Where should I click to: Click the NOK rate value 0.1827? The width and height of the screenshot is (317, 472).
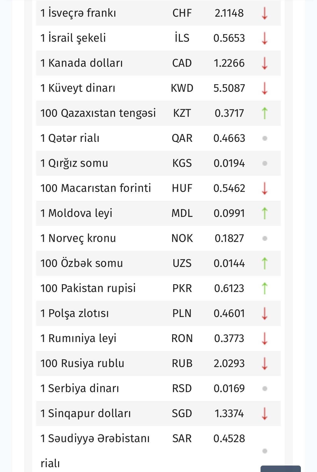pyautogui.click(x=229, y=238)
